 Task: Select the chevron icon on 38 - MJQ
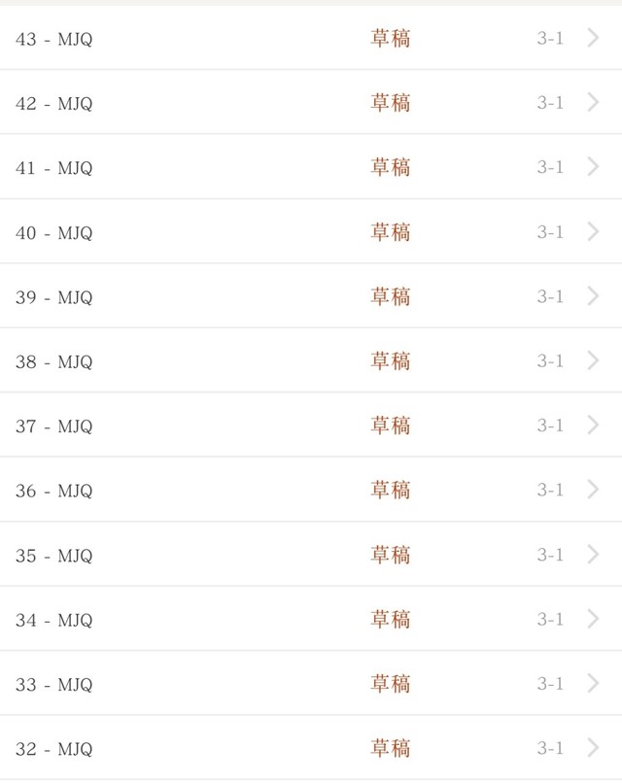[x=594, y=361]
